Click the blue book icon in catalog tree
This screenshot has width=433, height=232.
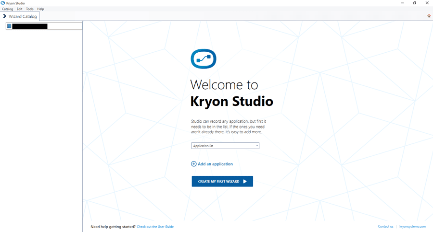(9, 26)
